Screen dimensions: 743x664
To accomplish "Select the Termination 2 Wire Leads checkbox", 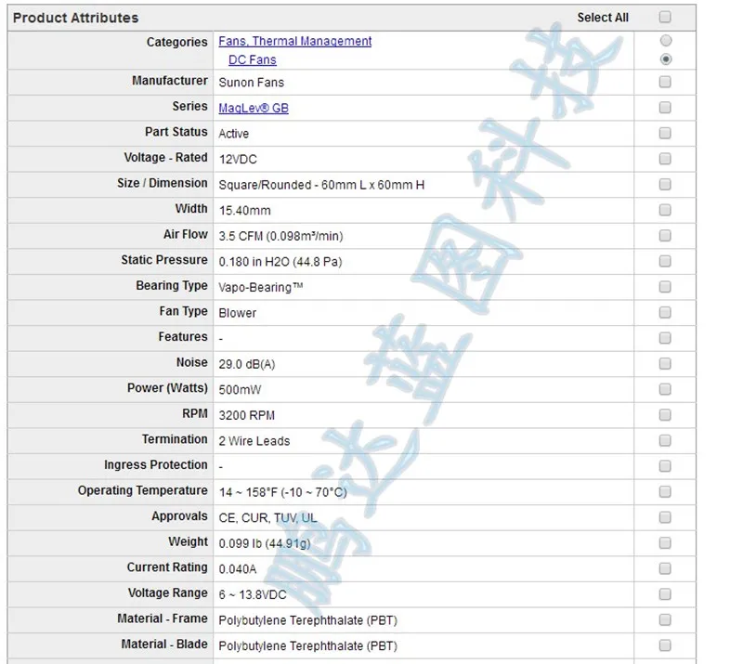I will click(665, 440).
